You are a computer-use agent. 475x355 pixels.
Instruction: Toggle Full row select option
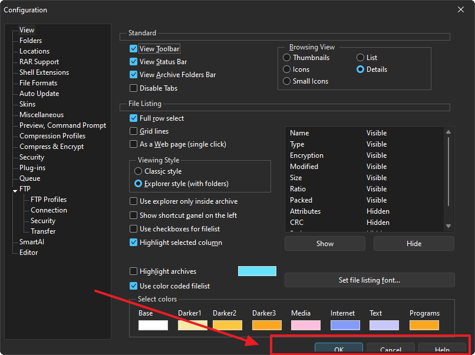click(133, 118)
